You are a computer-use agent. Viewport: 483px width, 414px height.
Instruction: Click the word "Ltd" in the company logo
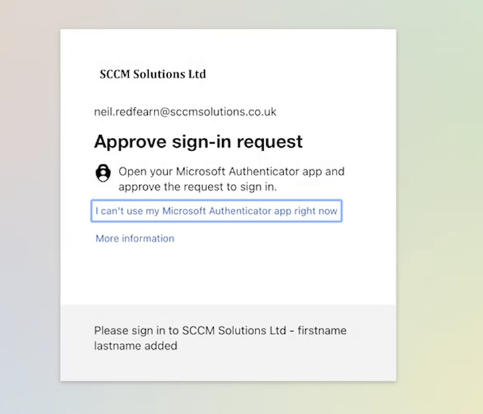click(x=197, y=74)
